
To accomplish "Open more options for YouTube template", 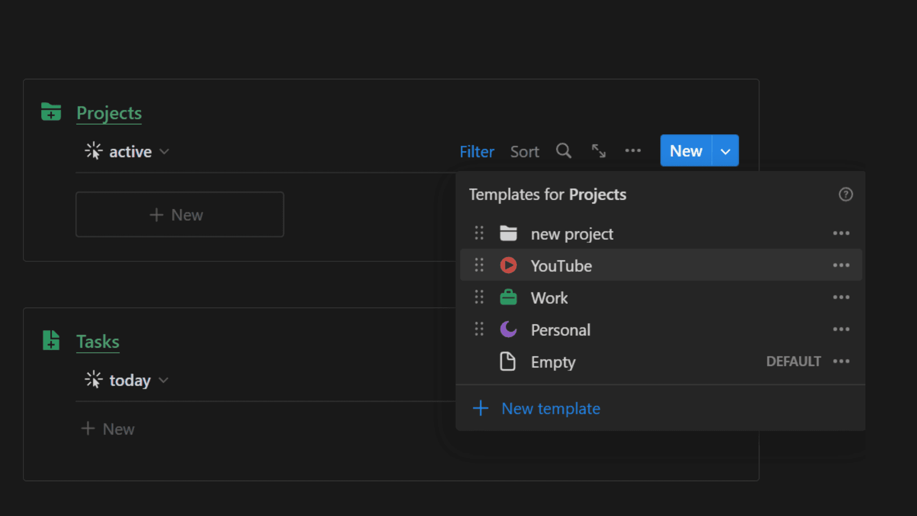I will pos(841,265).
